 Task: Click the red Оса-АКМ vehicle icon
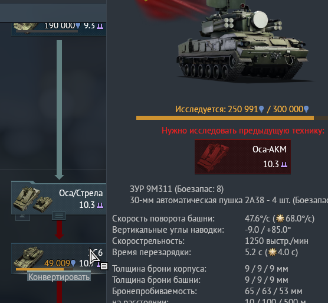point(214,157)
